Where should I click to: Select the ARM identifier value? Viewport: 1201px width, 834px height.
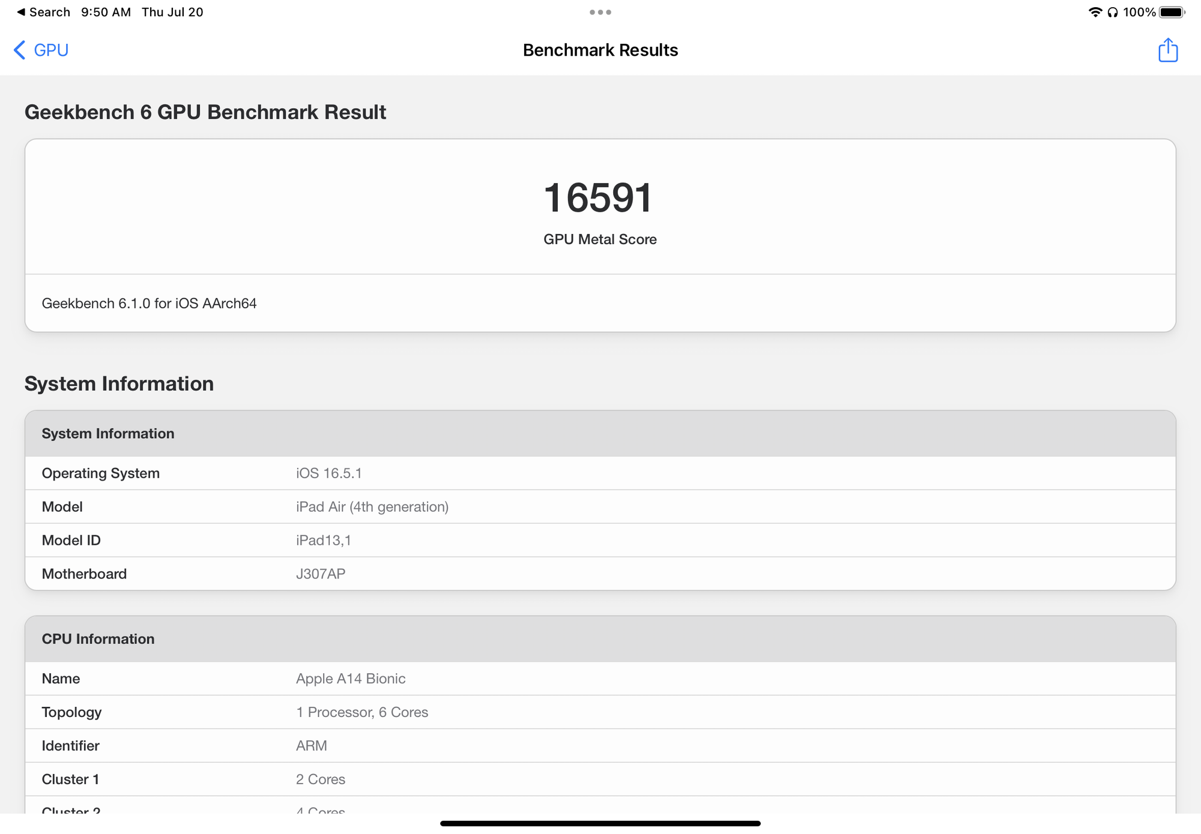pos(312,746)
